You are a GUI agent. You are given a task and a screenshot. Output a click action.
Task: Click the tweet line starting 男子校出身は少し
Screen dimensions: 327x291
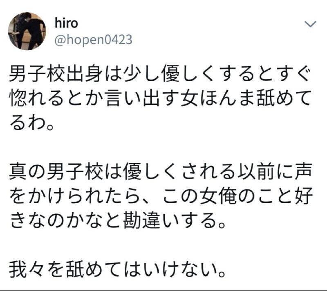pyautogui.click(x=159, y=74)
